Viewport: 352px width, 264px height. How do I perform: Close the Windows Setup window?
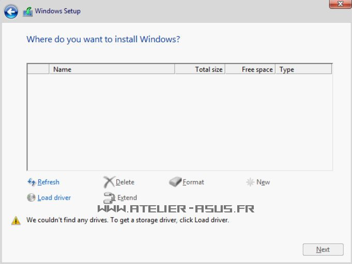pos(340,4)
